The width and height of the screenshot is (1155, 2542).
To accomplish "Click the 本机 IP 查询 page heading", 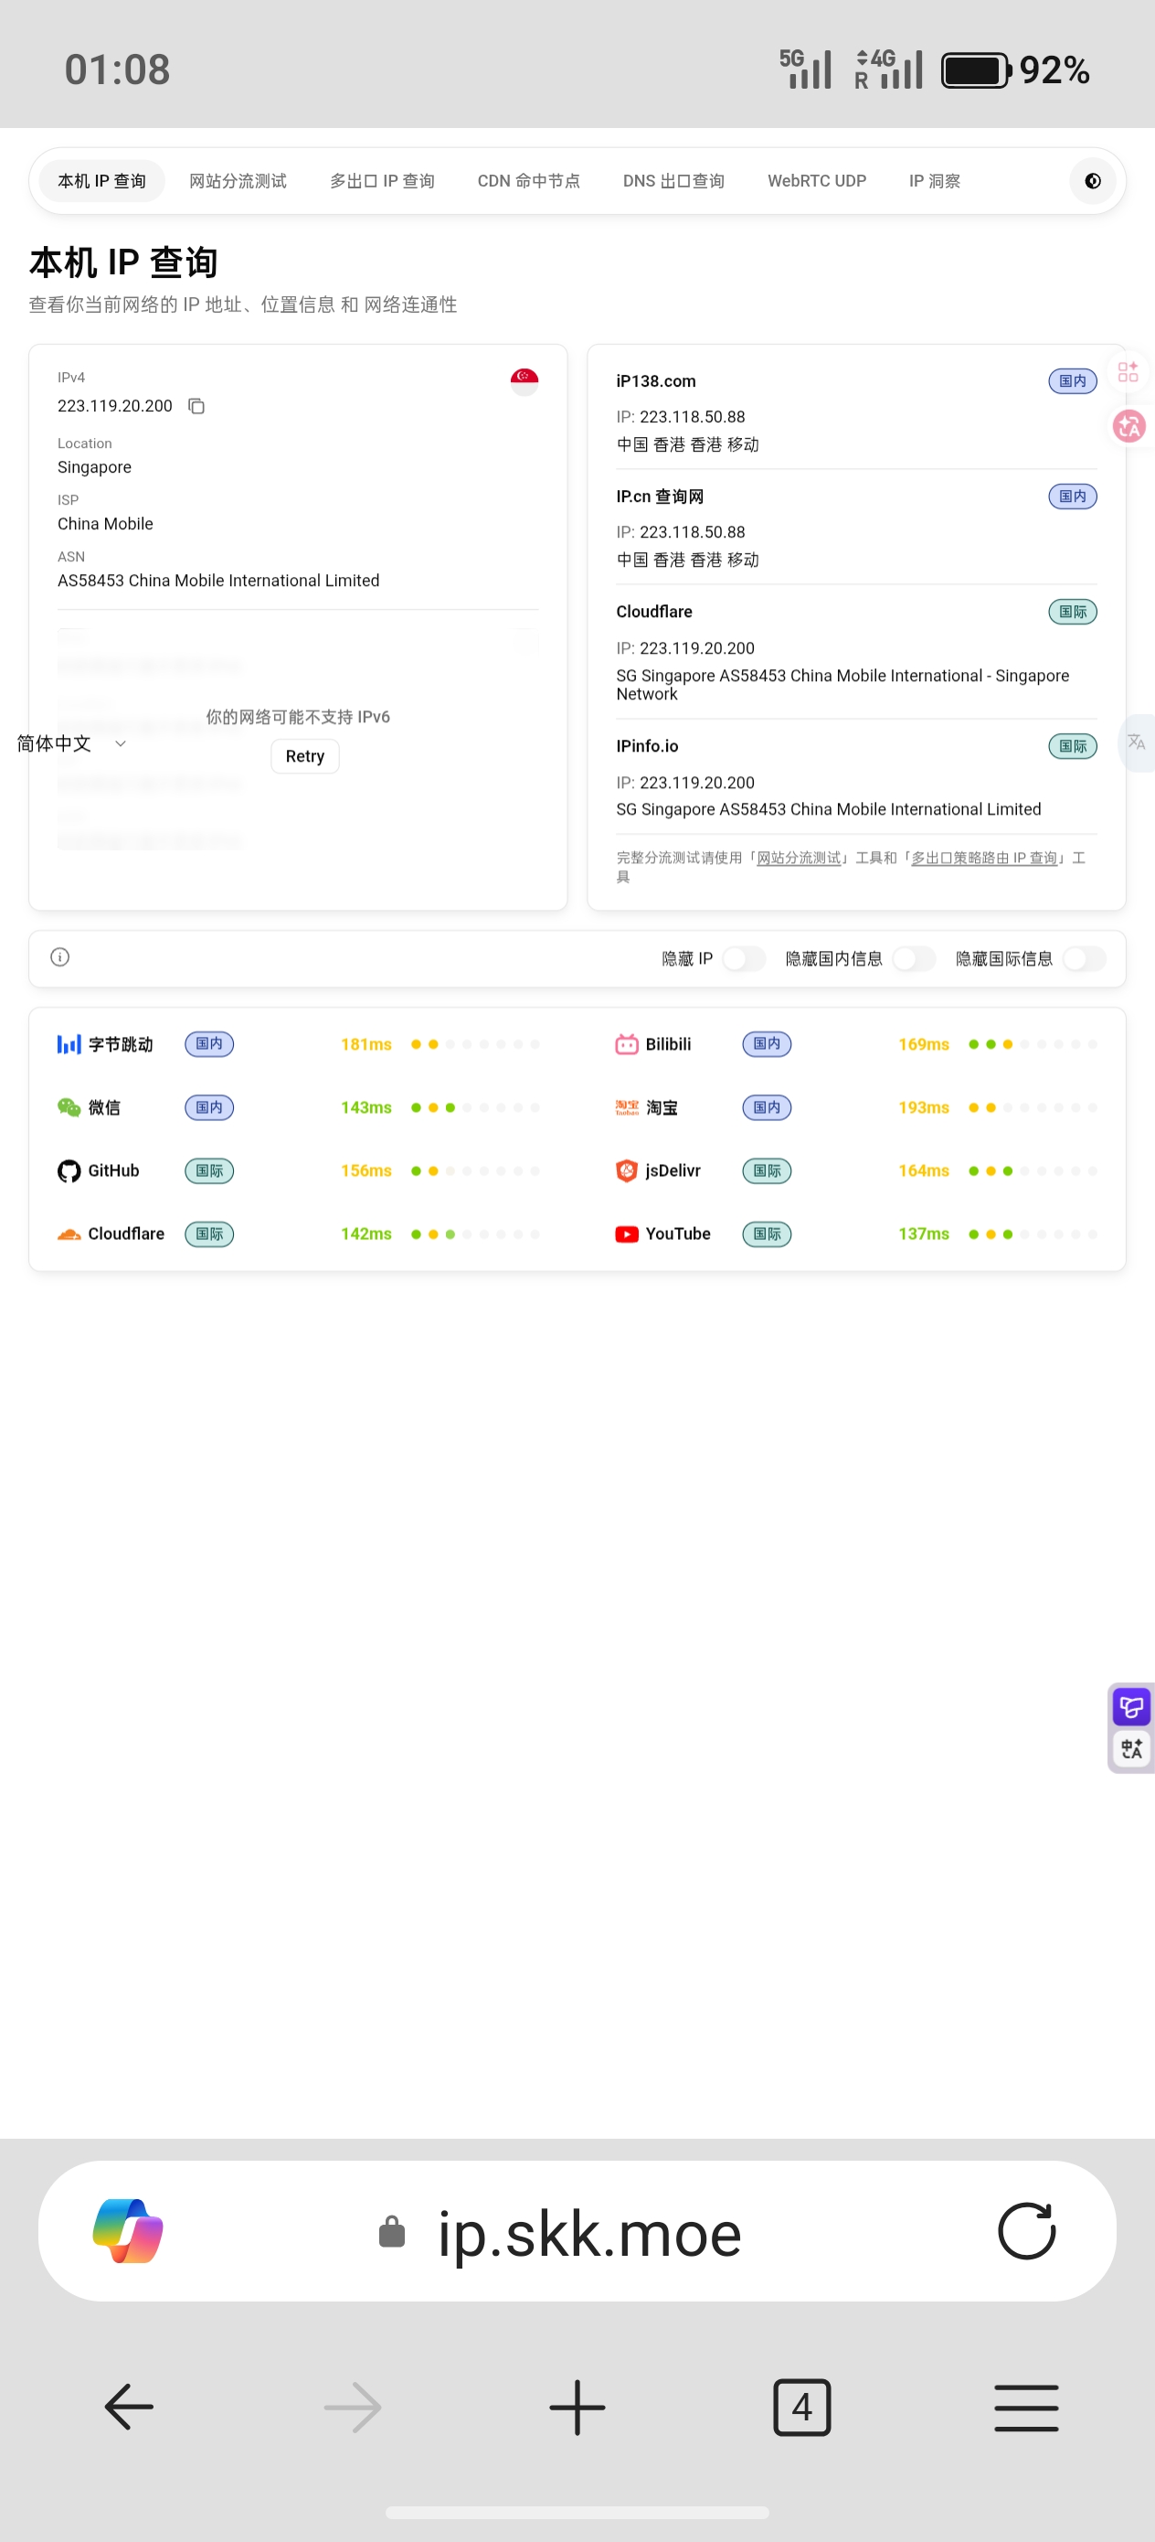I will click(123, 262).
